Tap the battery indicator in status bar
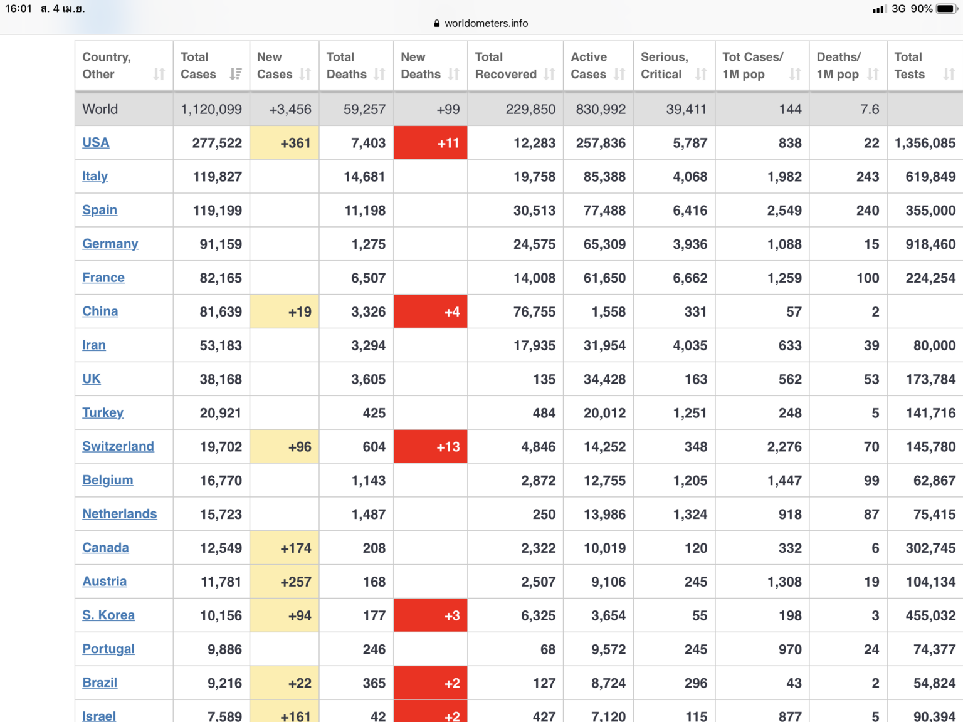Viewport: 963px width, 722px height. pyautogui.click(x=946, y=9)
